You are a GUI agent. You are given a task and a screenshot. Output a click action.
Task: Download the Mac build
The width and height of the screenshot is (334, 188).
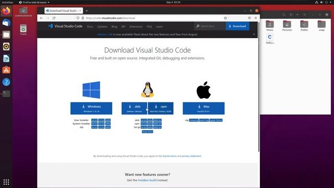pyautogui.click(x=204, y=108)
